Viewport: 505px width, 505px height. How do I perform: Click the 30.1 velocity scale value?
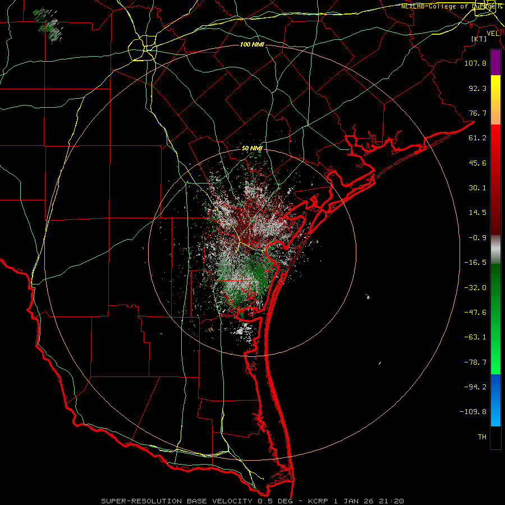point(478,188)
